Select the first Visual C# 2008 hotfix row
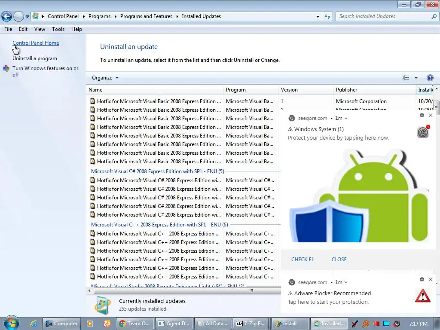Image resolution: width=440 pixels, height=330 pixels. tap(184, 180)
